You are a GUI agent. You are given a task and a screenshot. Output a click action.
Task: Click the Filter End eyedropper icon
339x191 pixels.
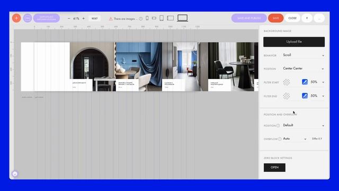[305, 95]
